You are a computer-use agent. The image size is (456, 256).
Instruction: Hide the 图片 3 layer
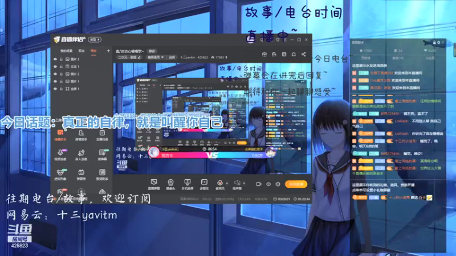(55, 59)
